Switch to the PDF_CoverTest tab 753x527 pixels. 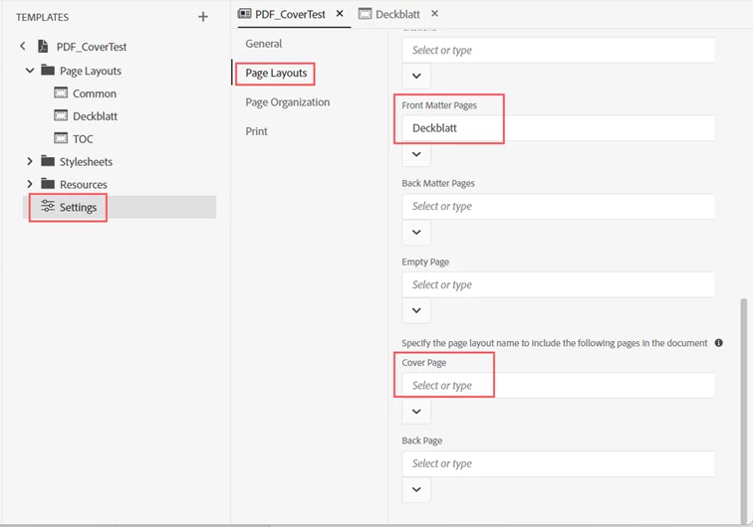coord(290,14)
